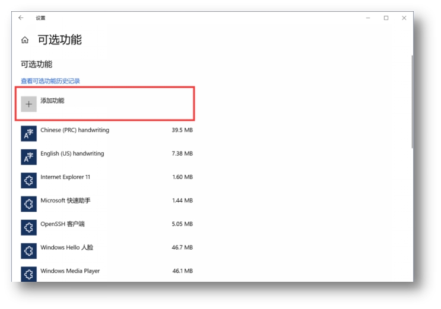Minimize the 设置 window
The width and height of the screenshot is (441, 309).
[368, 18]
